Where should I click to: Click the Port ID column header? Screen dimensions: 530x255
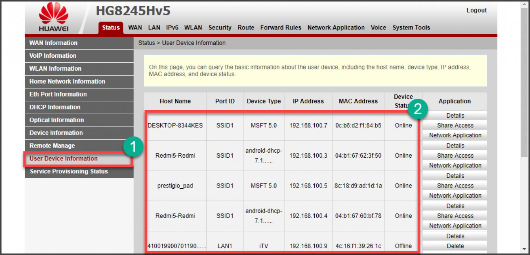point(225,101)
